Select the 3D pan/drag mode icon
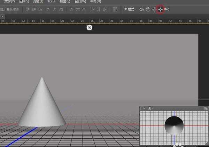The height and width of the screenshot is (147, 209). 154,9
